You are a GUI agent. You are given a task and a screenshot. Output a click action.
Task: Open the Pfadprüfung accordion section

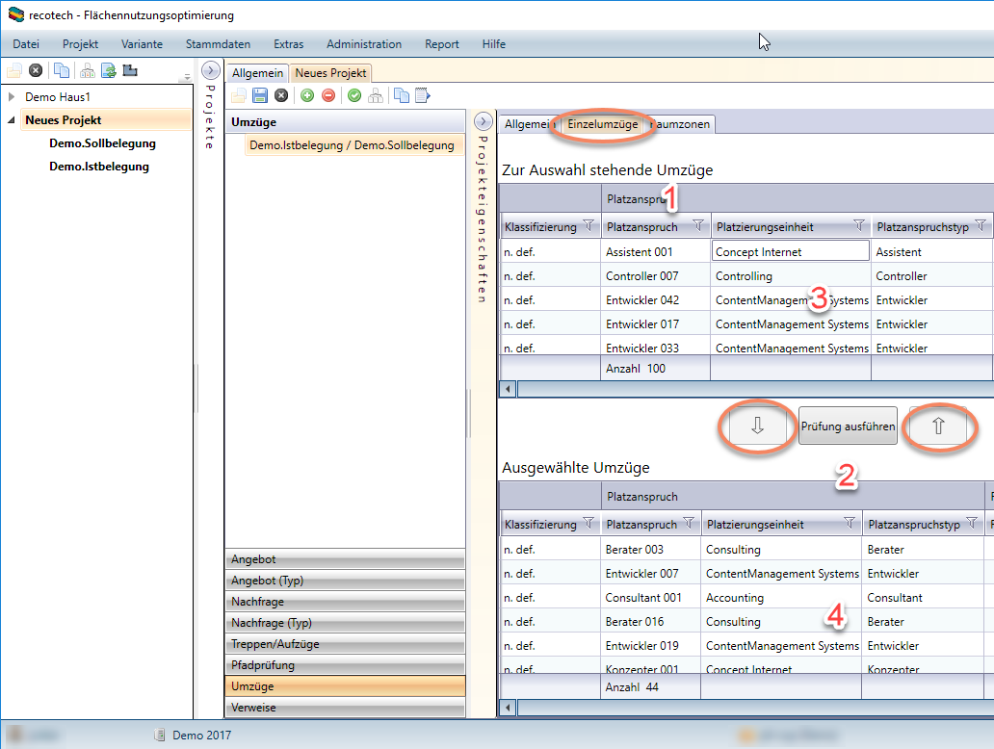coord(345,665)
